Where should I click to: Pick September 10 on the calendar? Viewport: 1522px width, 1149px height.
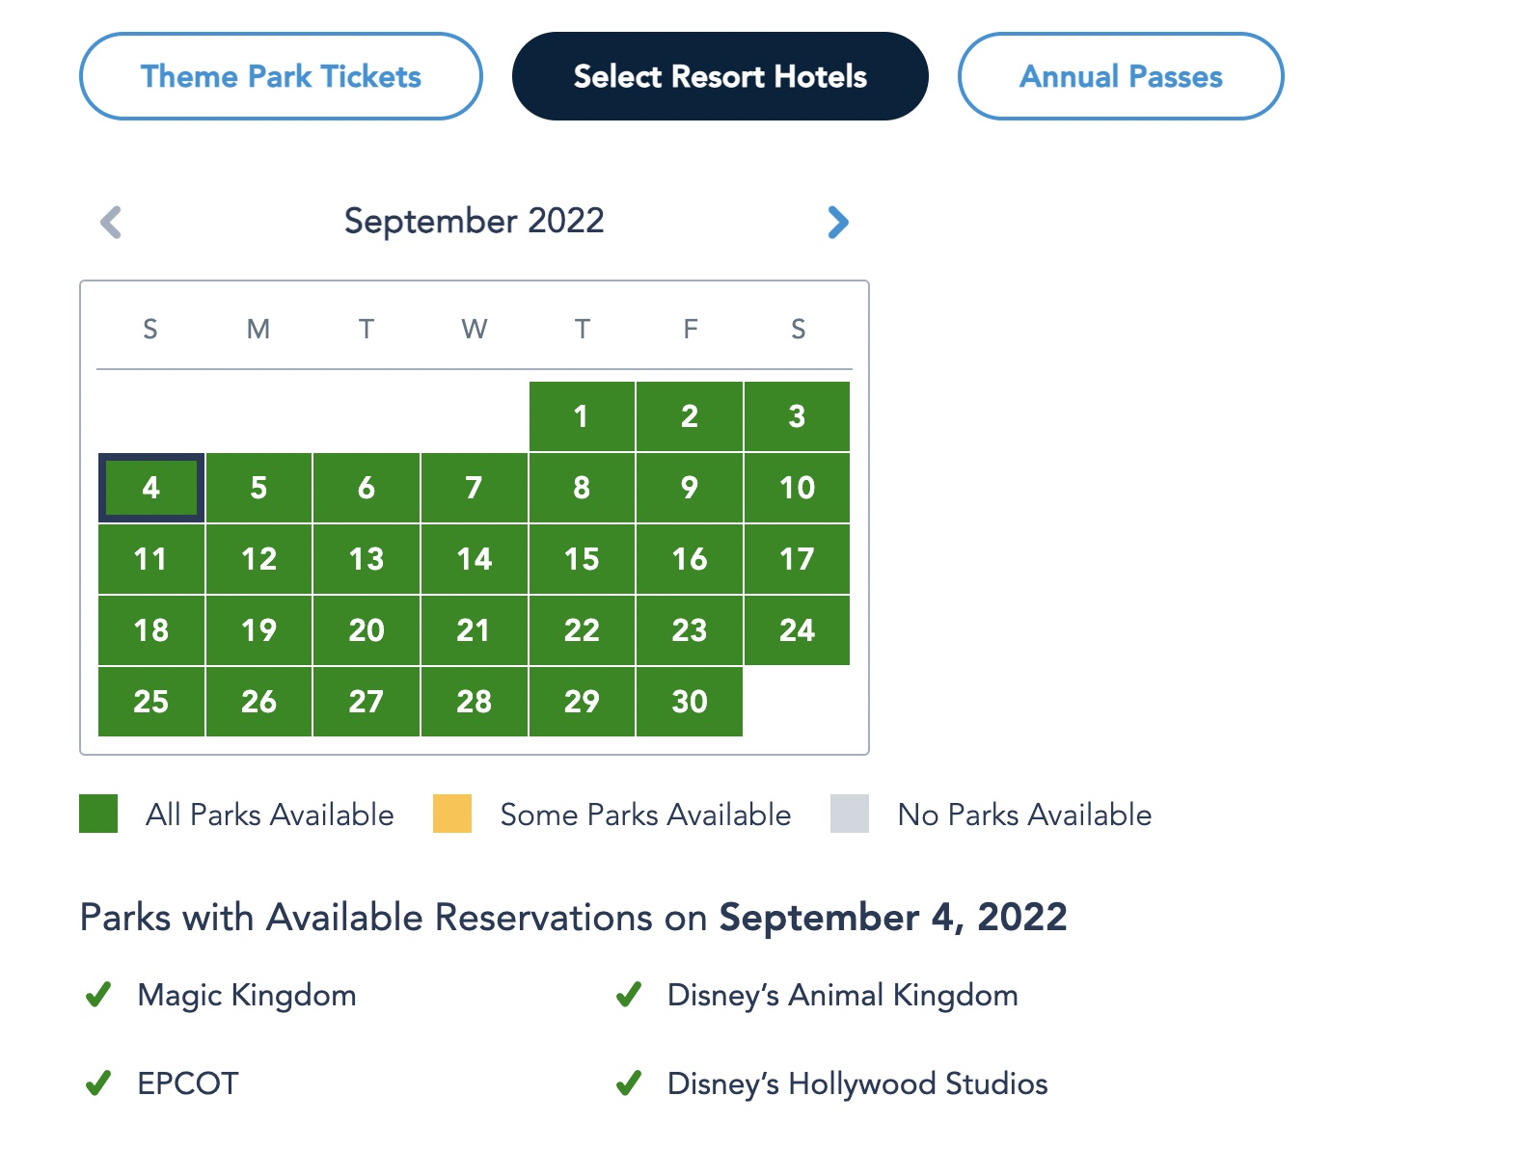coord(797,488)
